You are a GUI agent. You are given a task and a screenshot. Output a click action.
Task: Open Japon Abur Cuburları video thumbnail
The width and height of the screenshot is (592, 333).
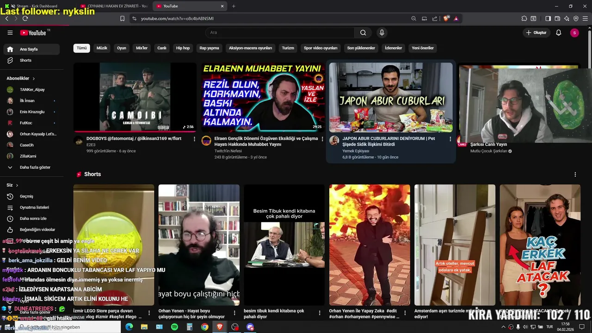tap(391, 97)
